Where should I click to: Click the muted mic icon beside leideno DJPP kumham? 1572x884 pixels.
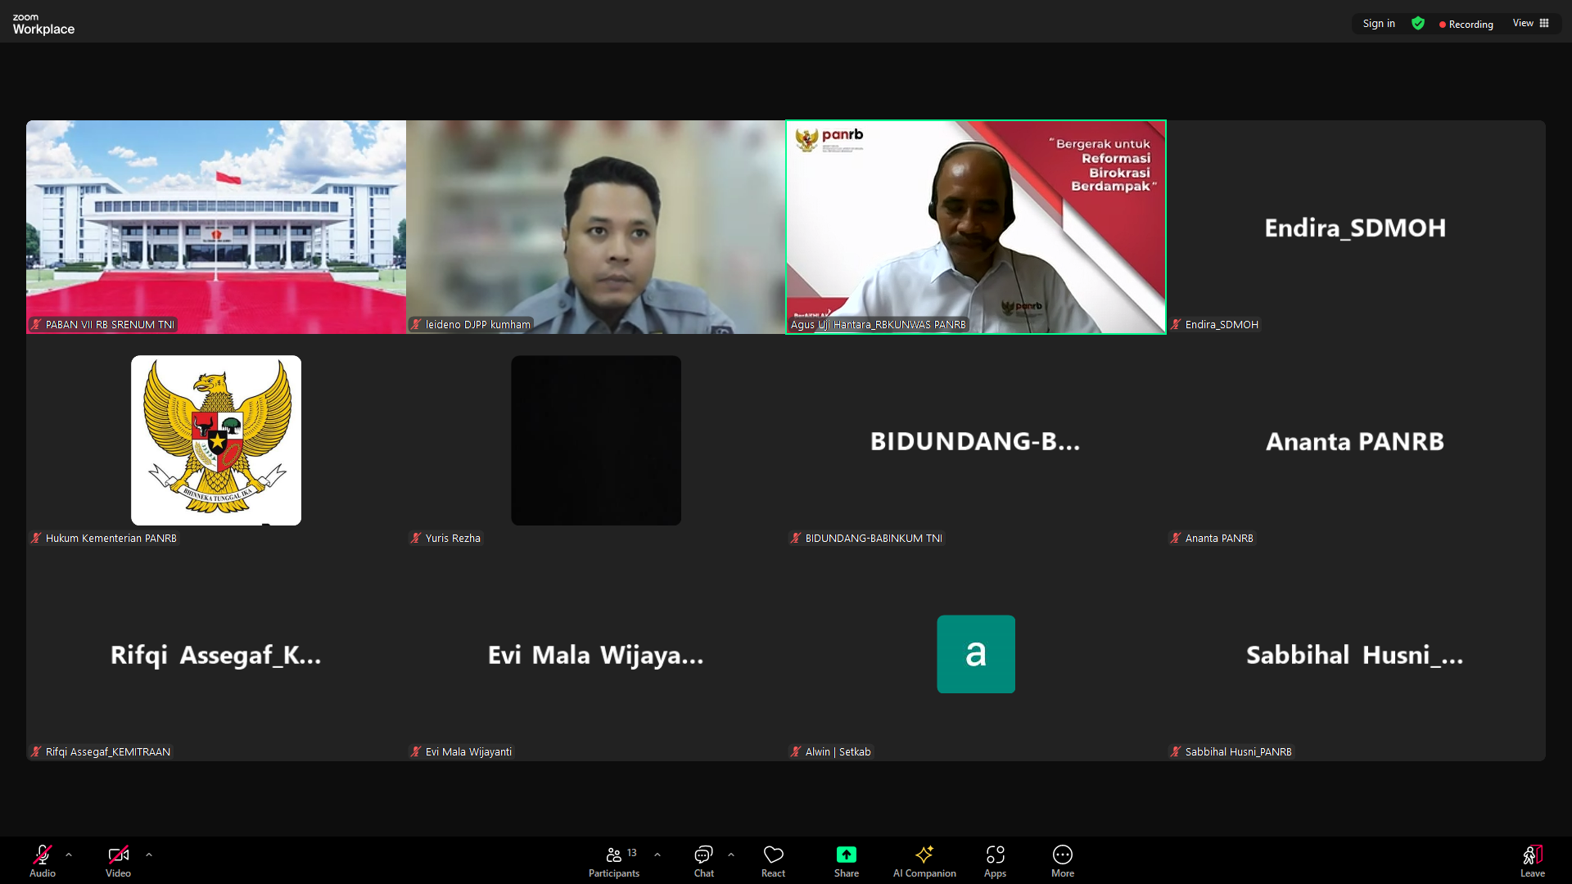click(416, 324)
